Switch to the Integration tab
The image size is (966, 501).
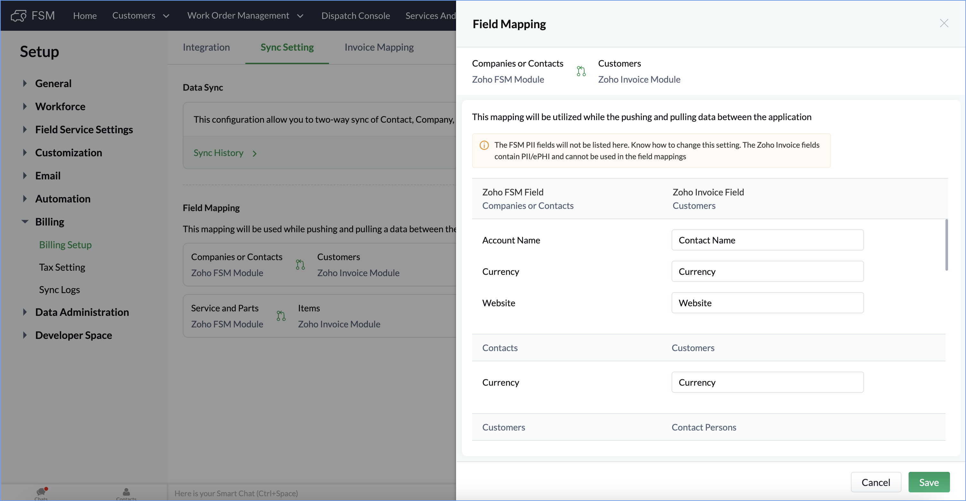click(206, 47)
